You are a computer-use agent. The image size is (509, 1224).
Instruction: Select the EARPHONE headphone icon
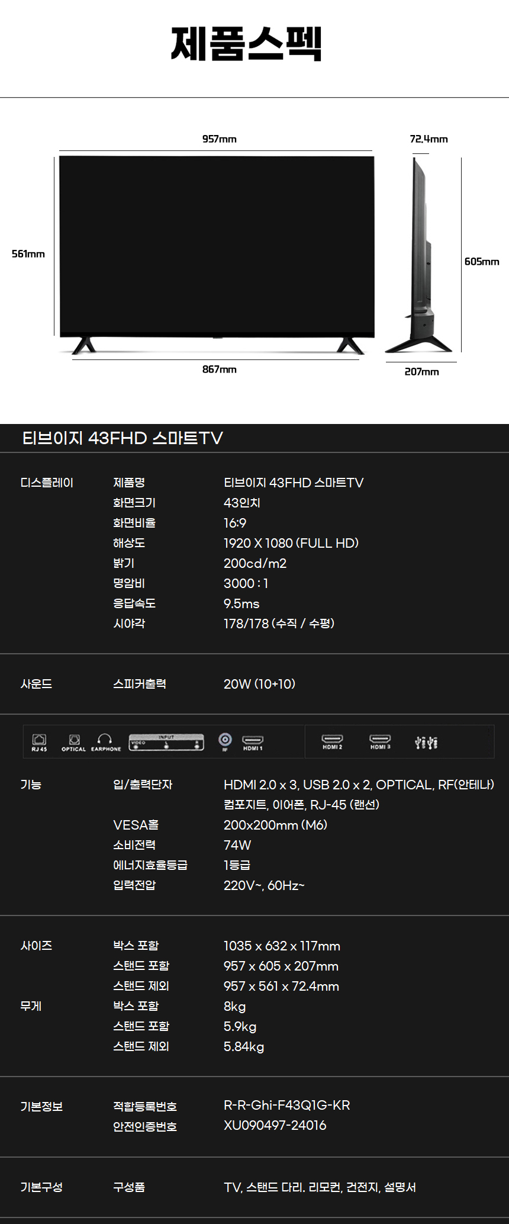[x=105, y=739]
